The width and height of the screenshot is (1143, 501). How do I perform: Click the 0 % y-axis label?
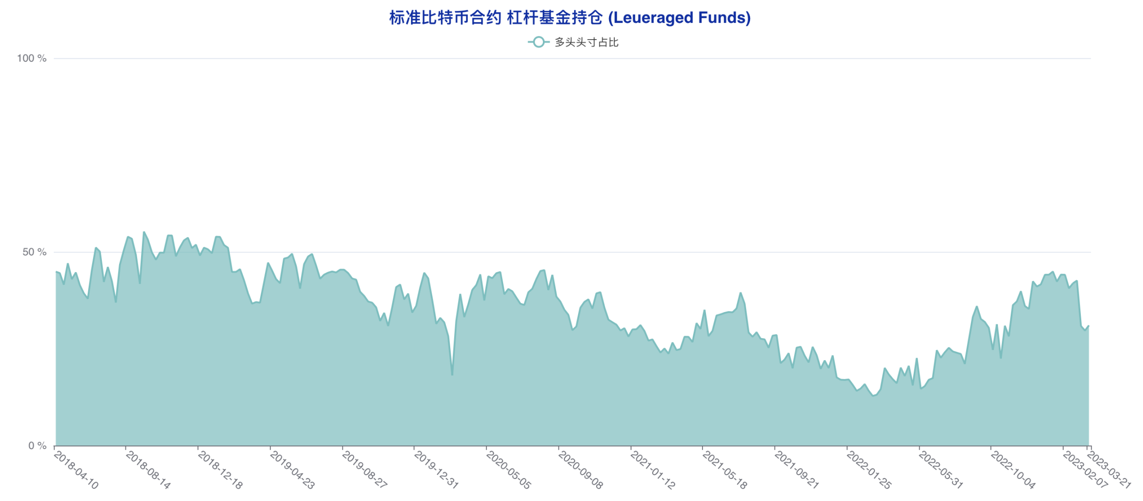pyautogui.click(x=37, y=446)
